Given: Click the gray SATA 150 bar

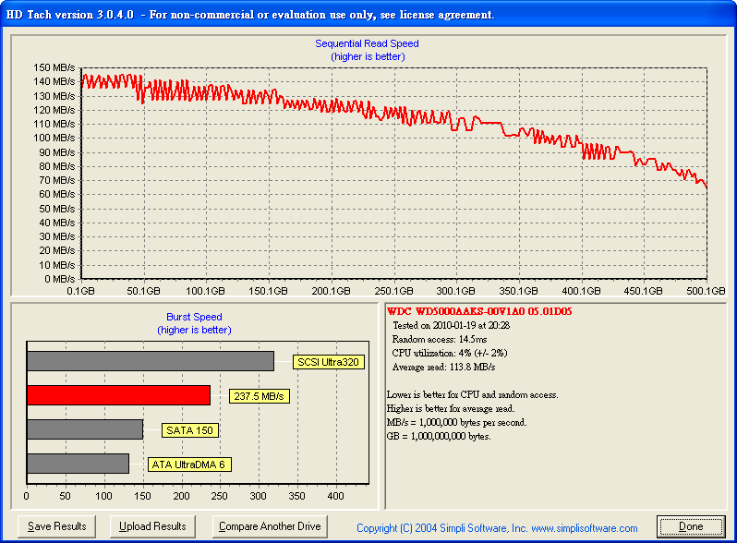Looking at the screenshot, I should point(85,429).
